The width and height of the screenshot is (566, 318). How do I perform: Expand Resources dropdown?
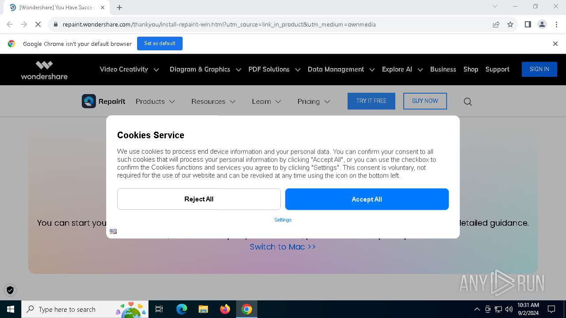click(x=213, y=102)
